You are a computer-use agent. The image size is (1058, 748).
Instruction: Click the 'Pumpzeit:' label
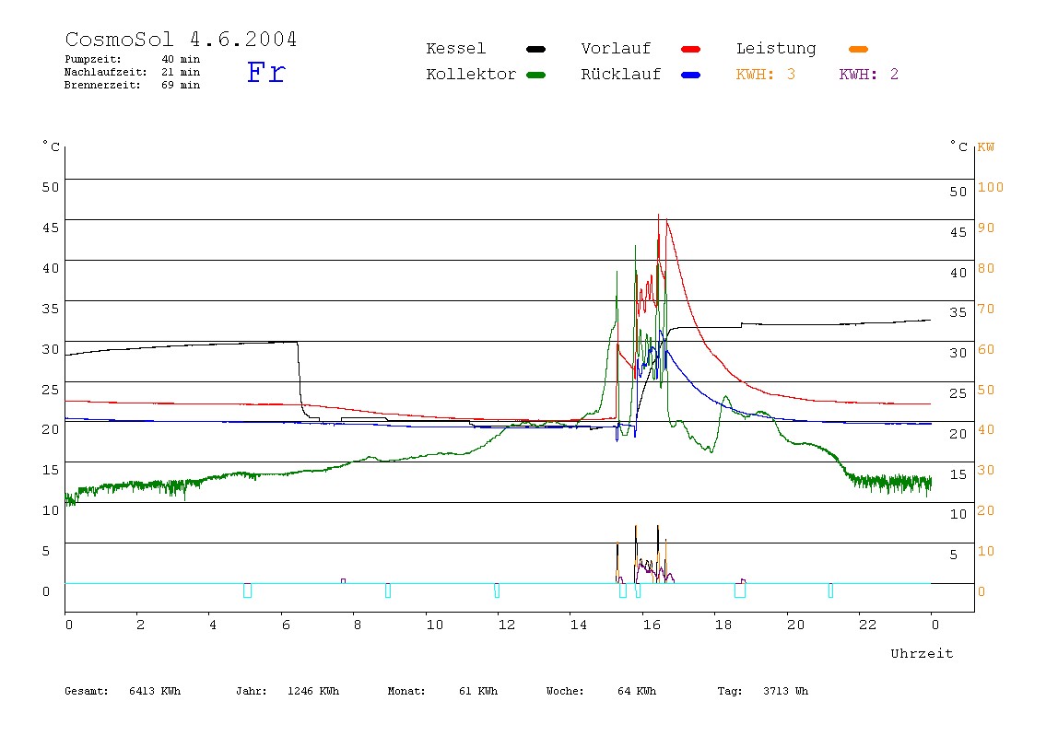[x=93, y=59]
